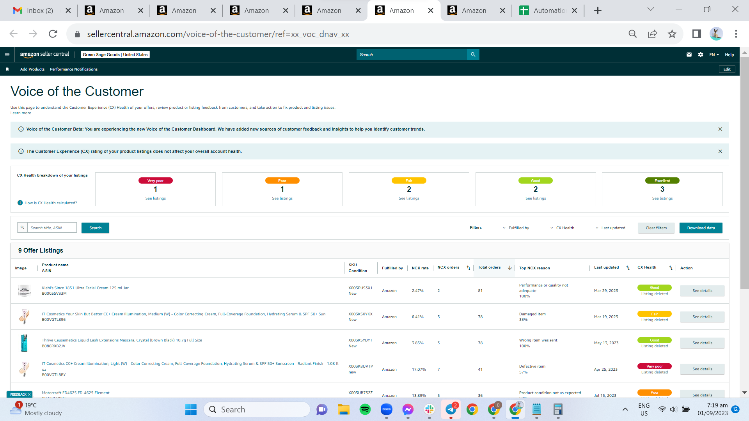Viewport: 749px width, 421px height.
Task: Click the browser address bar URL
Action: point(218,34)
